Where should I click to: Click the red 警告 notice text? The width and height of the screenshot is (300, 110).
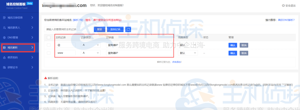click(x=103, y=20)
